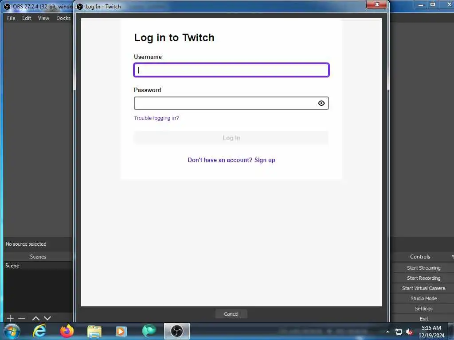The height and width of the screenshot is (340, 454).
Task: Move scene down with the down arrow
Action: tap(47, 318)
